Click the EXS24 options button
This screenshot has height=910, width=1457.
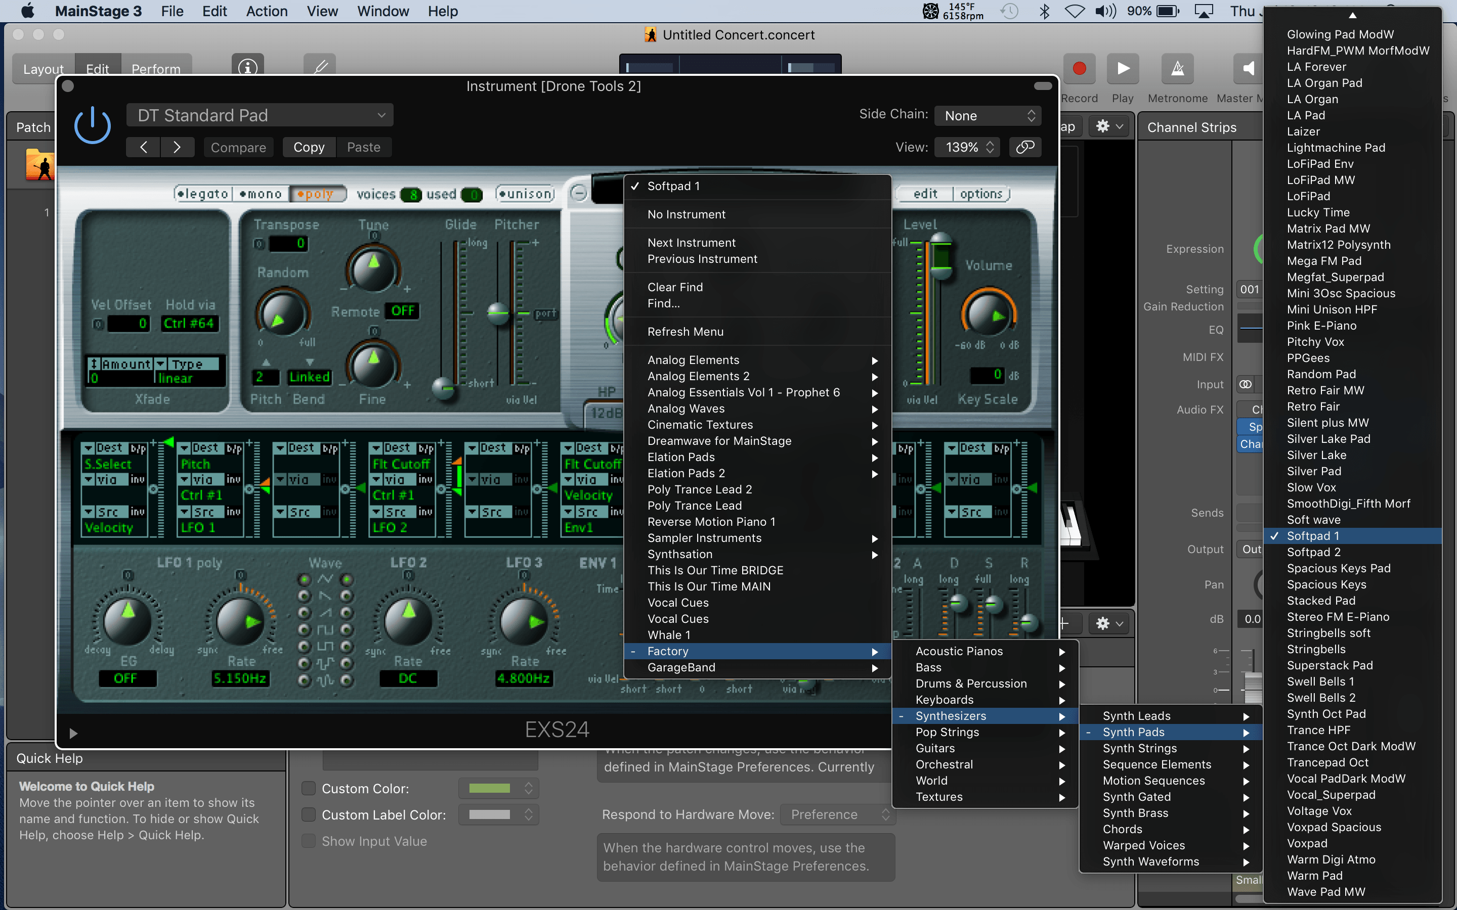[x=981, y=194]
